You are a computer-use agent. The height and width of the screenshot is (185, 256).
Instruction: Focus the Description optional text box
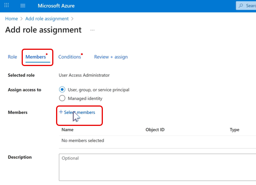157,167
